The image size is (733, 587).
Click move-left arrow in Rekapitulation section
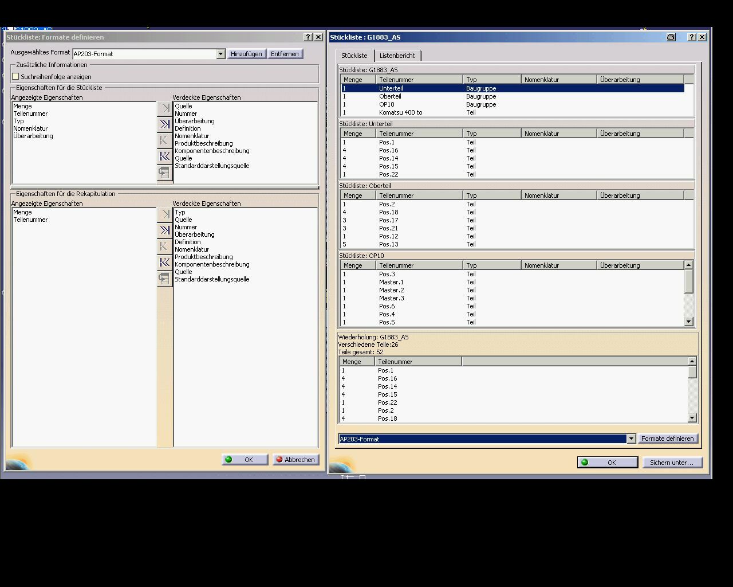[x=164, y=246]
